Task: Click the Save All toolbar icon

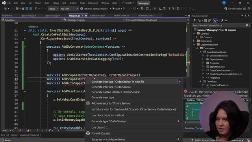Action: click(x=30, y=9)
